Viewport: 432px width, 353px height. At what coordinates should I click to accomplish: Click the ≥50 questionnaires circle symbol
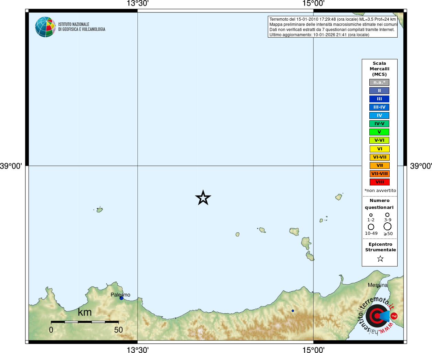pyautogui.click(x=388, y=226)
